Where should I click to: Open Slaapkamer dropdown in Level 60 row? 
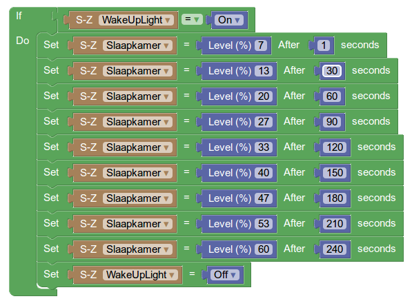click(x=137, y=249)
